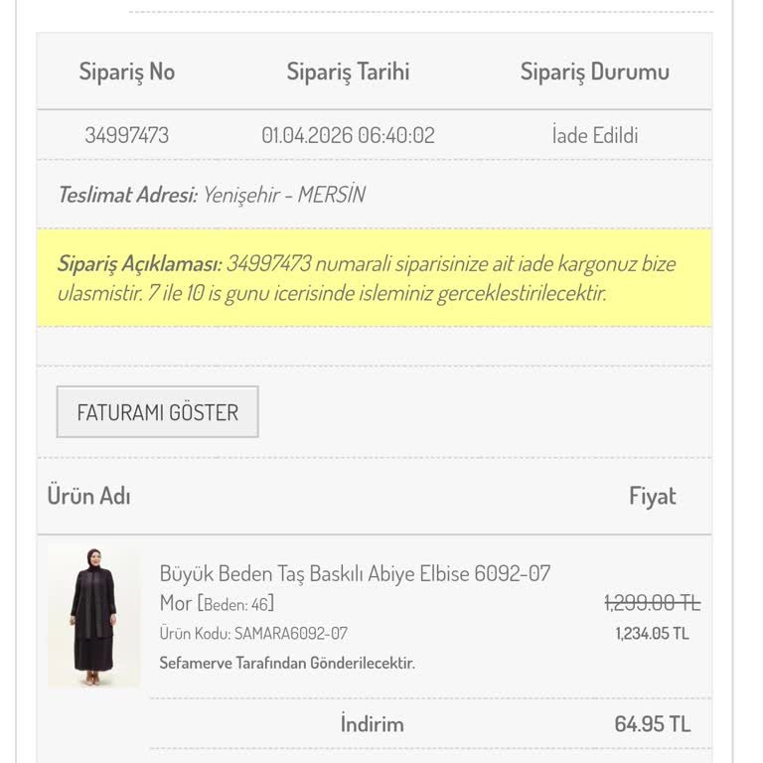Click the Ürün Adı header
This screenshot has width=763, height=763.
click(89, 496)
